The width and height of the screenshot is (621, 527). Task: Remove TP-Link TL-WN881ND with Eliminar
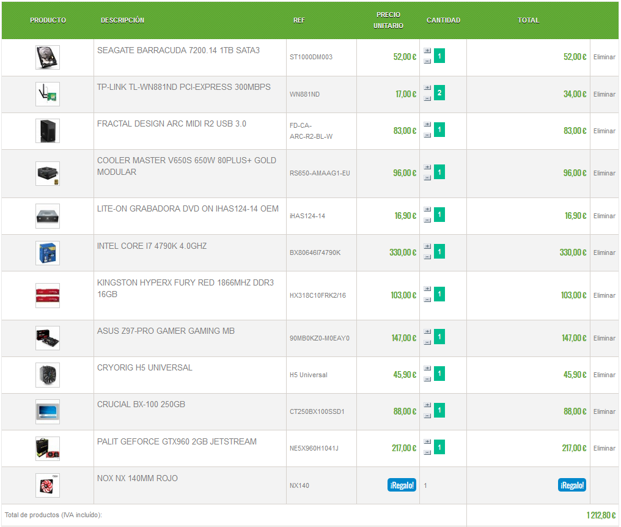(604, 94)
